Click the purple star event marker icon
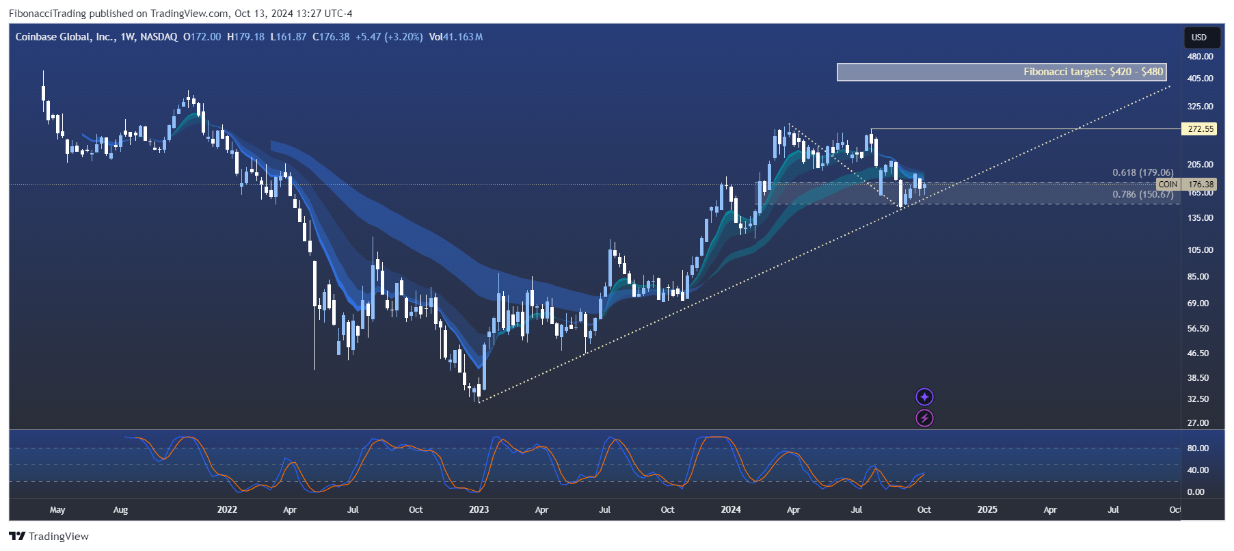The width and height of the screenshot is (1234, 551). (924, 397)
